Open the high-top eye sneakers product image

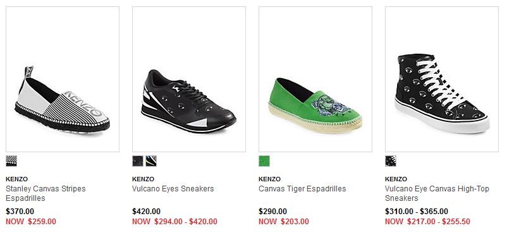442,80
